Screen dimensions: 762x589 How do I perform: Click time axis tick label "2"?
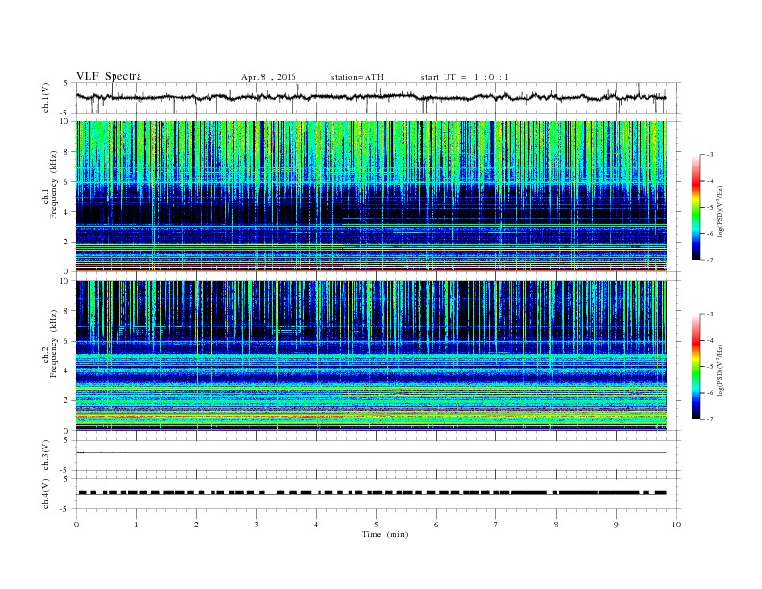(196, 525)
